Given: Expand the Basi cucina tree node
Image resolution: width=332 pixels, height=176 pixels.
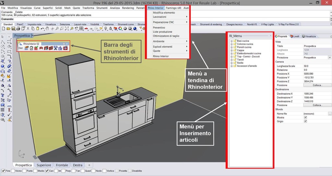Looking at the screenshot, I should point(231,41).
